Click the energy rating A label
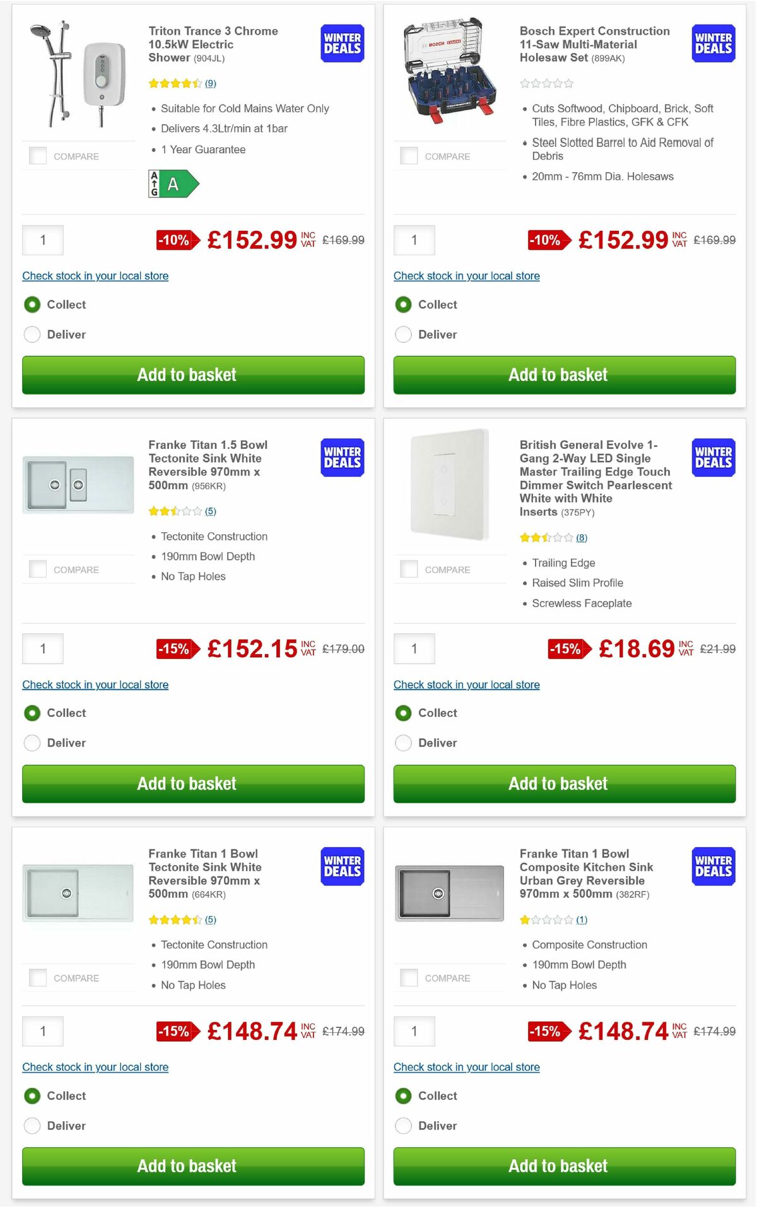 click(172, 184)
